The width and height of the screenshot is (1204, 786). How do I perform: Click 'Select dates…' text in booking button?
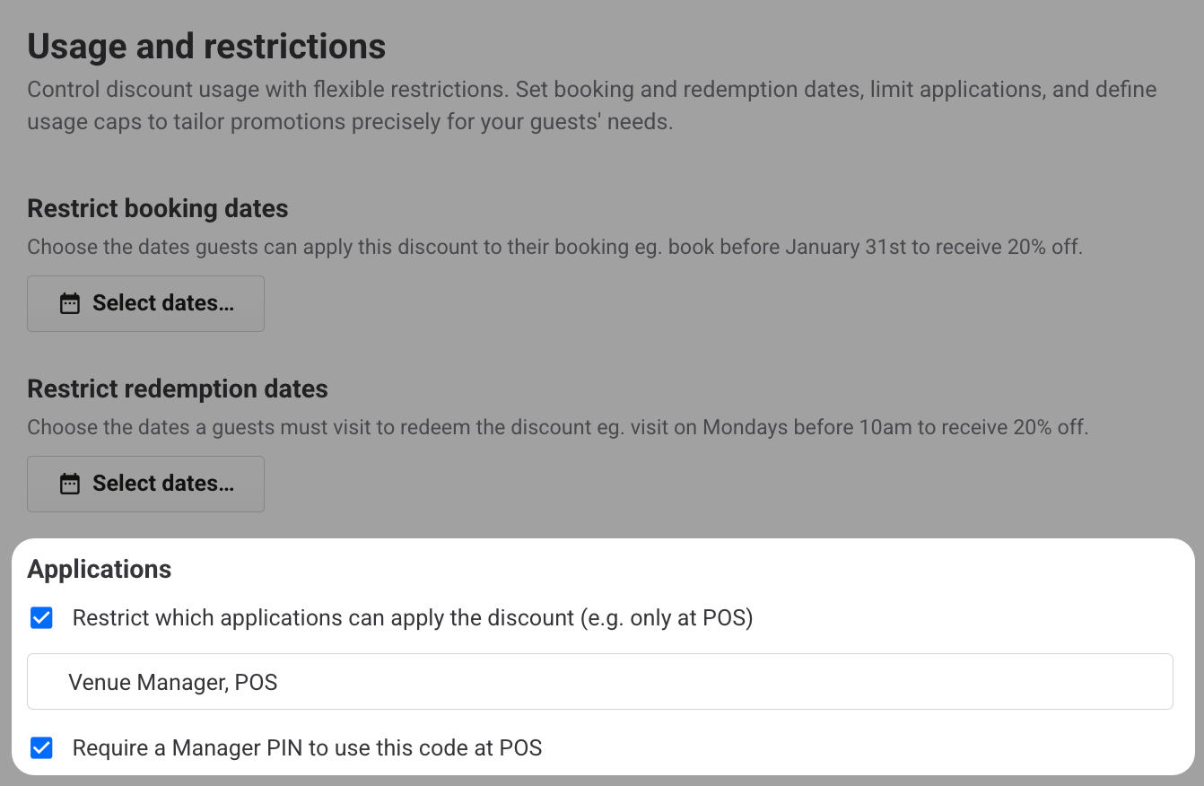pyautogui.click(x=163, y=304)
